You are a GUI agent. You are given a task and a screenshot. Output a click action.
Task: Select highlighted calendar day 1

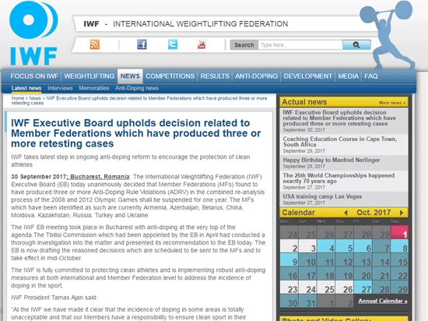point(399,232)
